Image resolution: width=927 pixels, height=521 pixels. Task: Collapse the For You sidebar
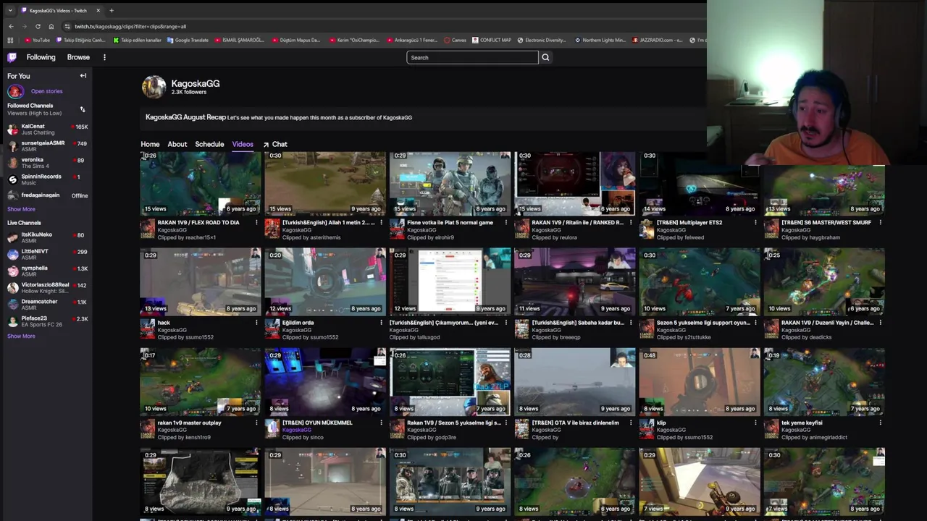(x=83, y=75)
